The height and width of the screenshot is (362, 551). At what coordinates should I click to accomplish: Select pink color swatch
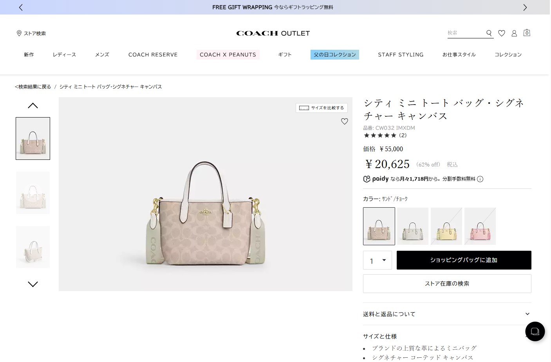(x=480, y=226)
